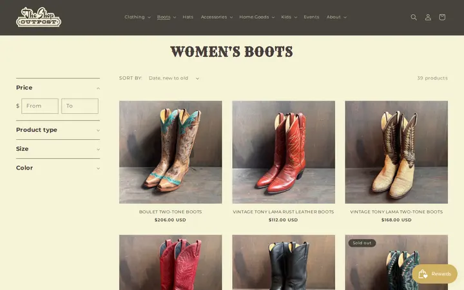Expand the Color filter
Screen dimensions: 464x290
tap(58, 168)
